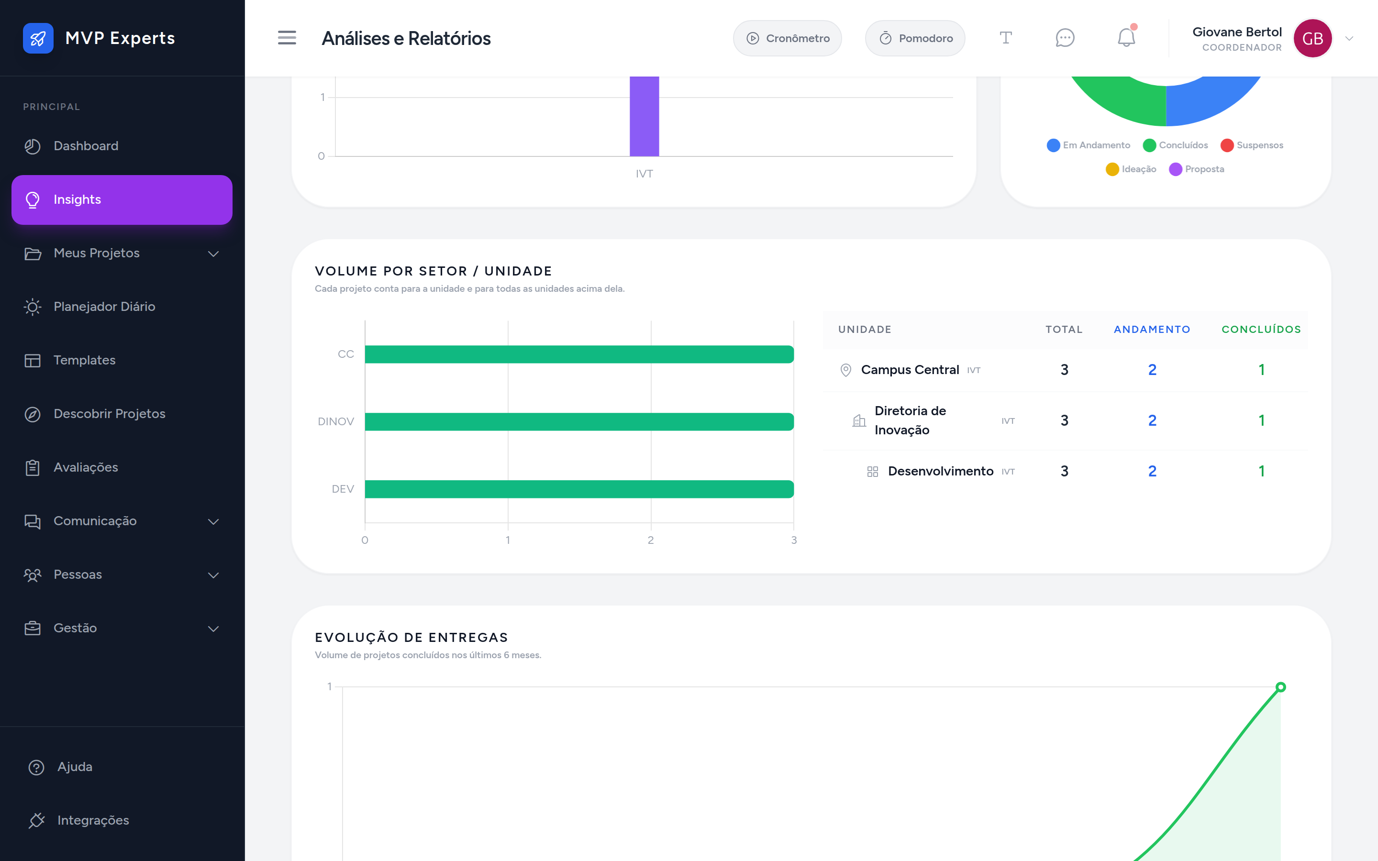Toggle Concluídos legend series
The width and height of the screenshot is (1378, 861).
[x=1175, y=145]
